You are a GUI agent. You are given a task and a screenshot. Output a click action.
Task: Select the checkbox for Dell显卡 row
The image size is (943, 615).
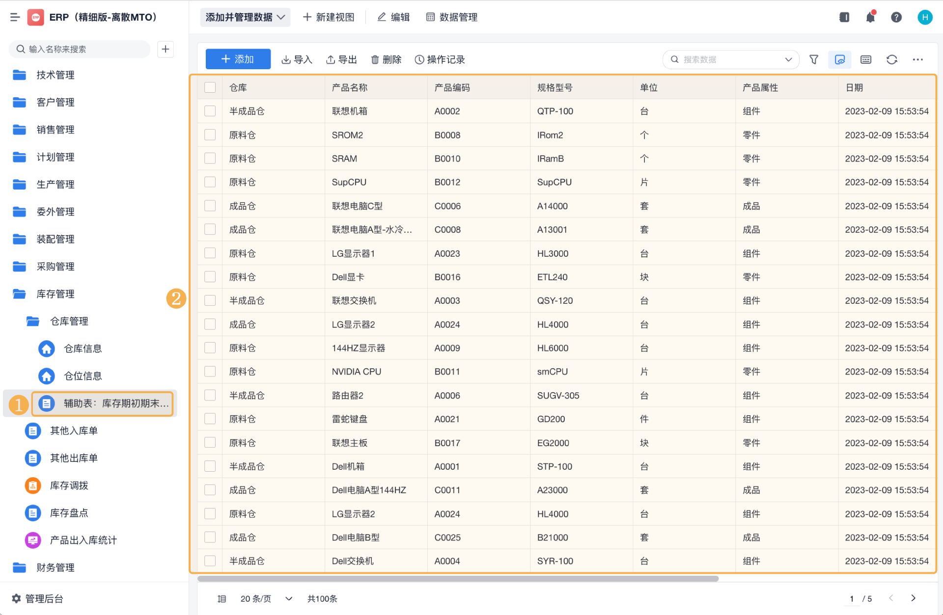click(x=210, y=277)
